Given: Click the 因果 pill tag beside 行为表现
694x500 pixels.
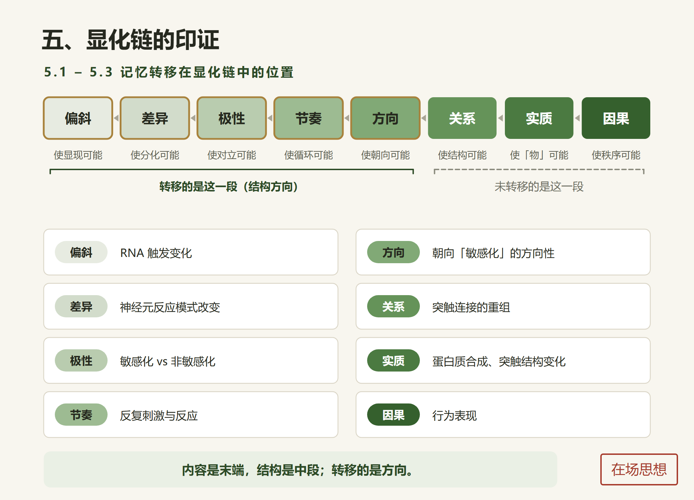Looking at the screenshot, I should (393, 415).
